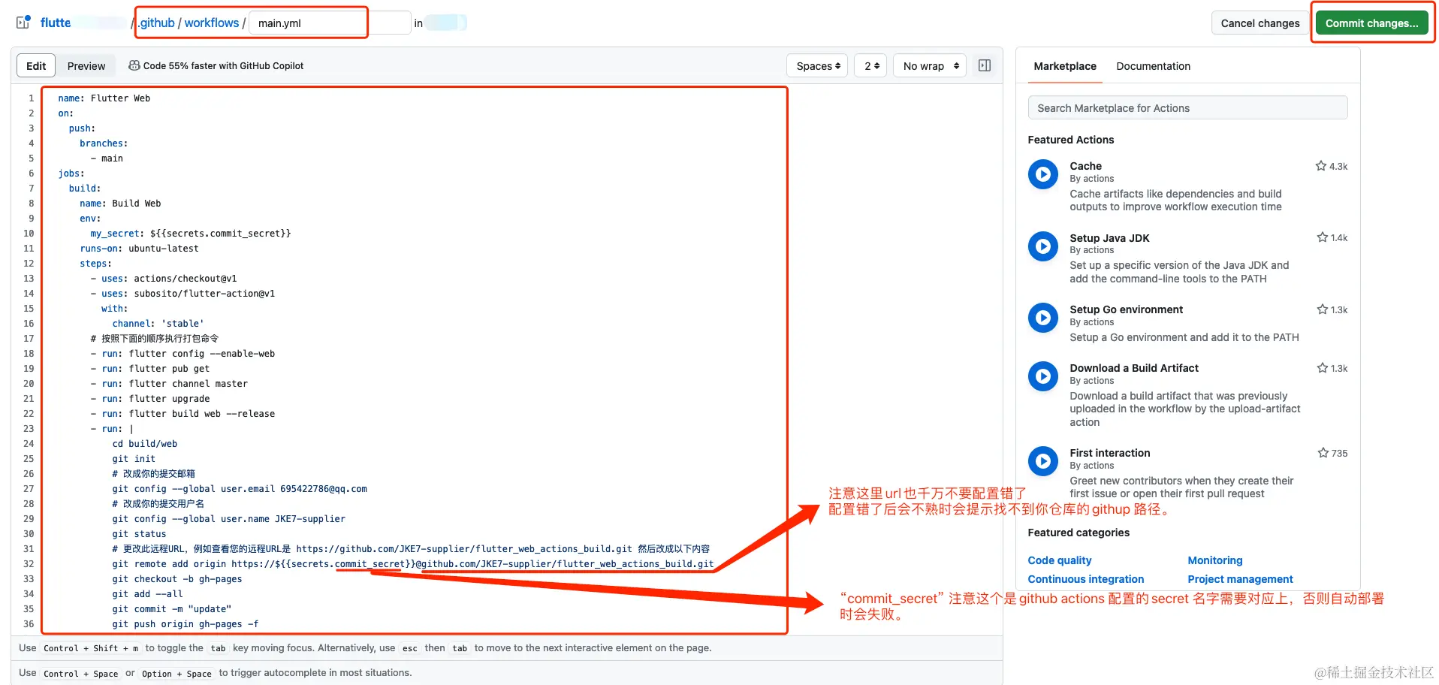
Task: Navigate to the workflows folder link
Action: pos(212,23)
